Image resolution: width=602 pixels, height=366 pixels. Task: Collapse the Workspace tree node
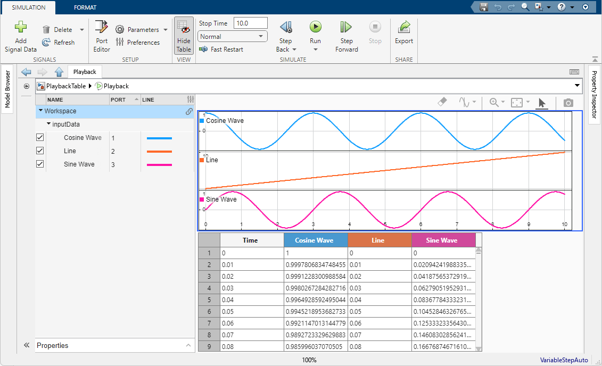(x=40, y=111)
